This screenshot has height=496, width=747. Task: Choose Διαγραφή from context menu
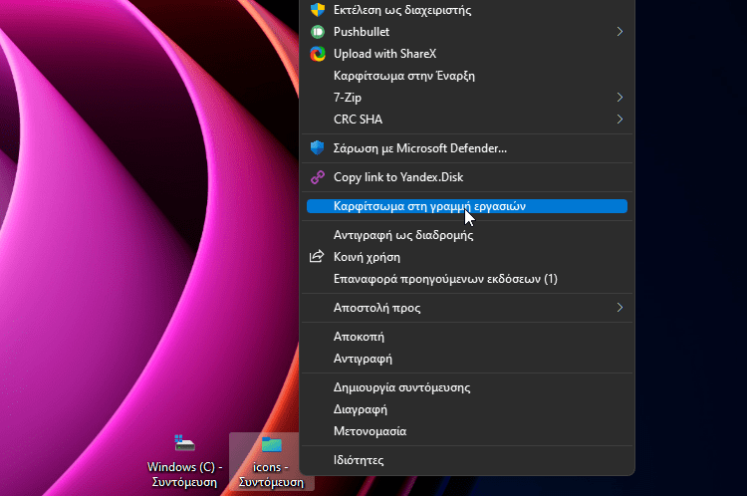point(467,409)
